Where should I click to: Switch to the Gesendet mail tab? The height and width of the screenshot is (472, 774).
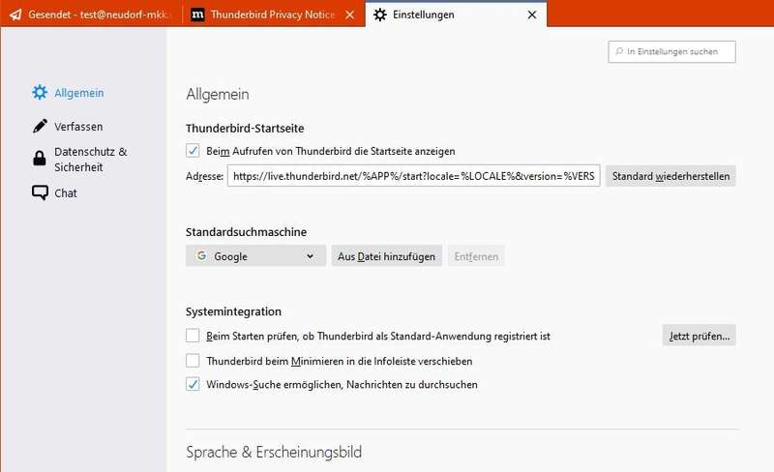[x=92, y=15]
